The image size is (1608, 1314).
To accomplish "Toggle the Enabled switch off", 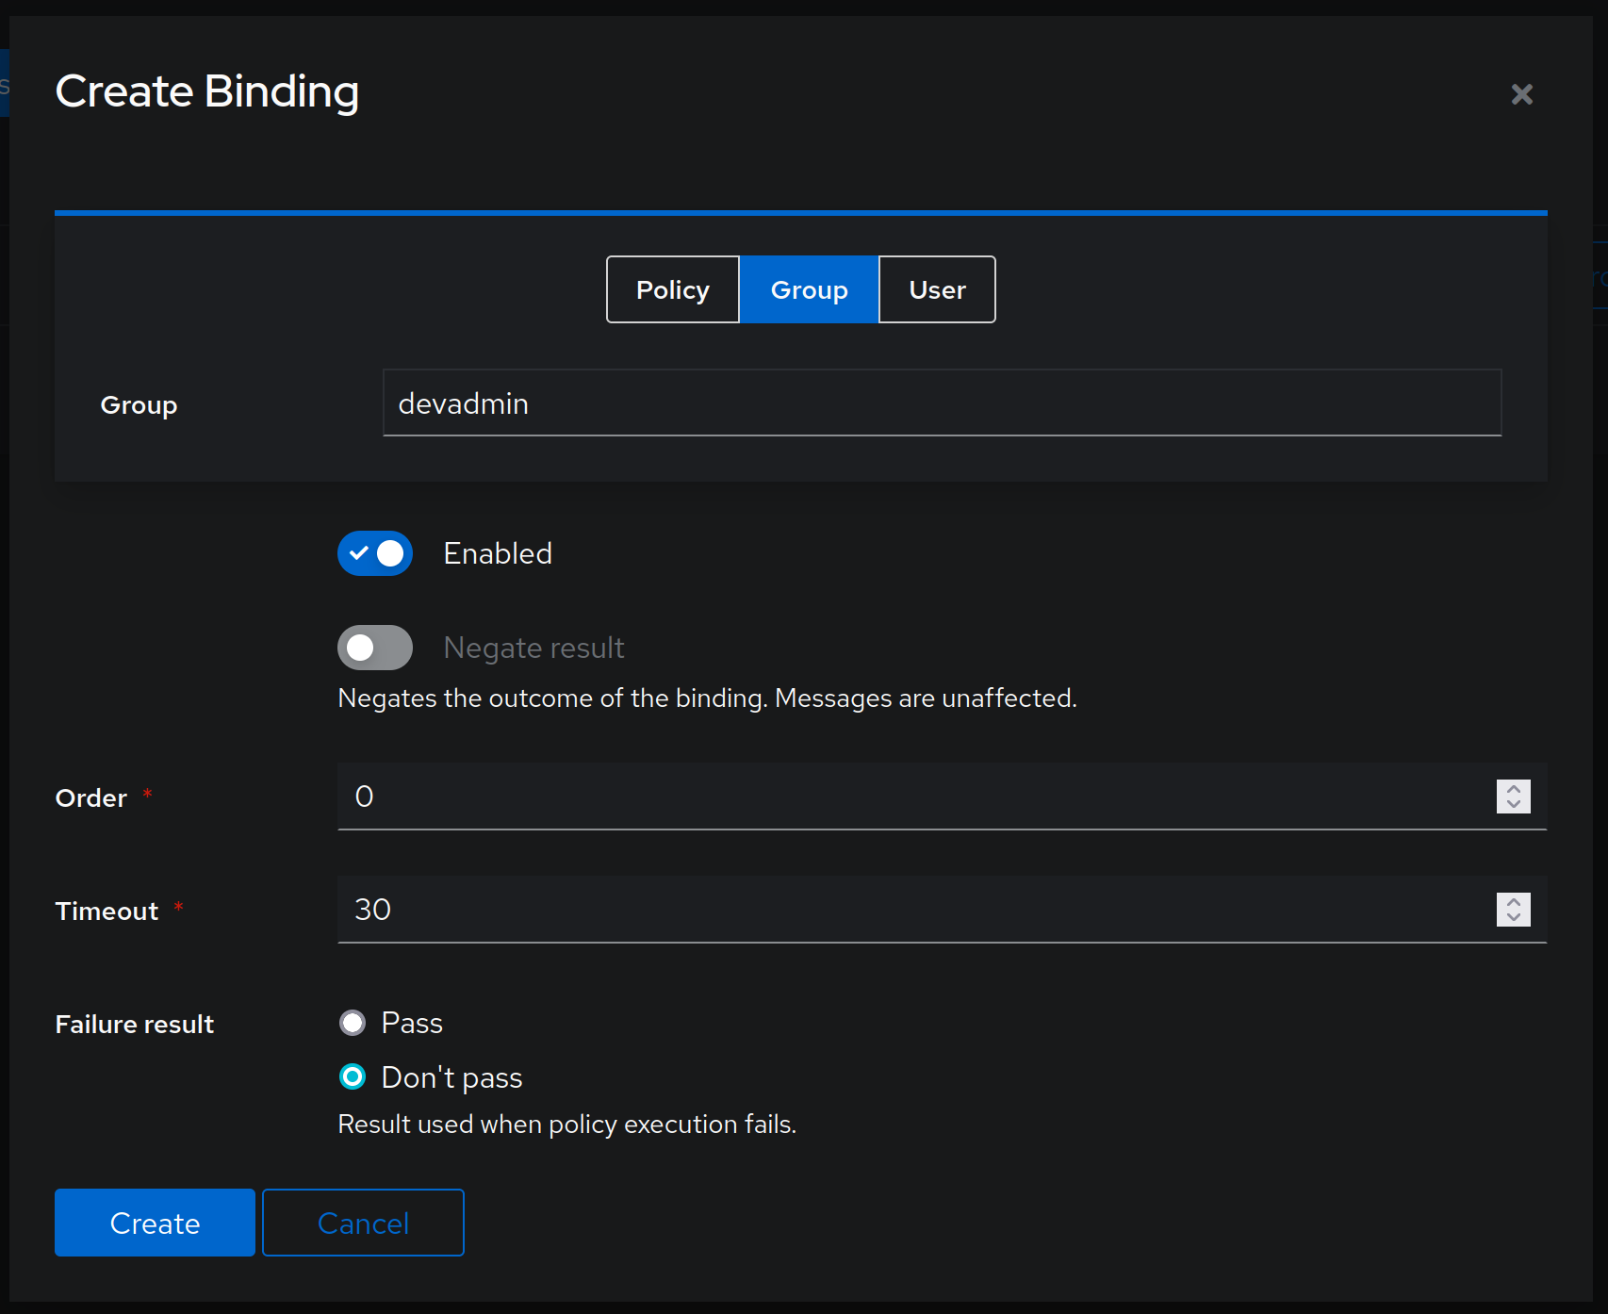I will [375, 553].
